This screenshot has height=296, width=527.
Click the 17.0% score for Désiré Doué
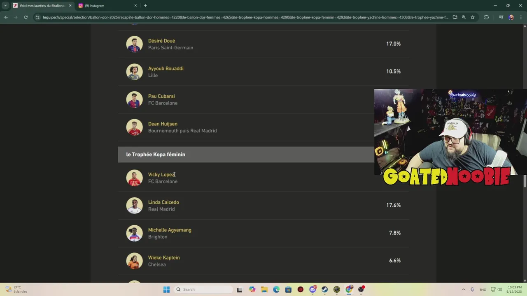[x=393, y=44]
